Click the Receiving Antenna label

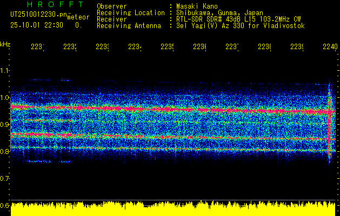[x=129, y=26]
